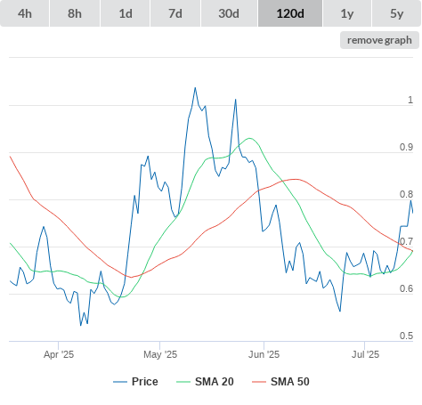Click the 0.5 y-axis value
The image size is (422, 405).
[x=406, y=336]
